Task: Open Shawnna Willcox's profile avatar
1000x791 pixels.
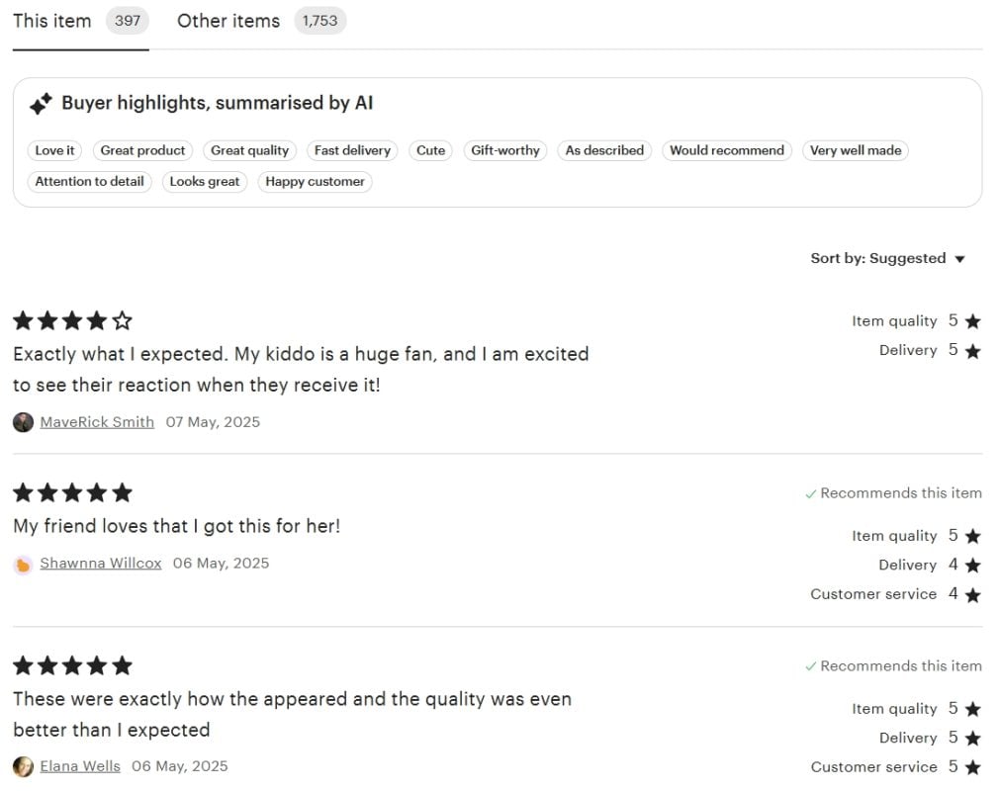Action: pos(23,565)
